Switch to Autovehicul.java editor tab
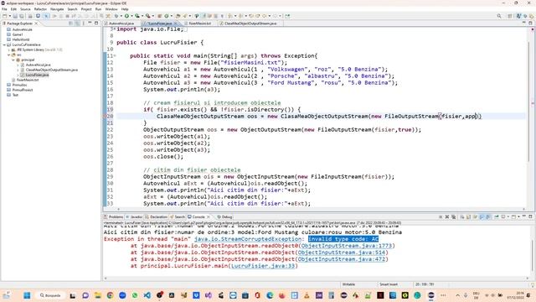Viewport: 536px width, 302px height. point(121,23)
